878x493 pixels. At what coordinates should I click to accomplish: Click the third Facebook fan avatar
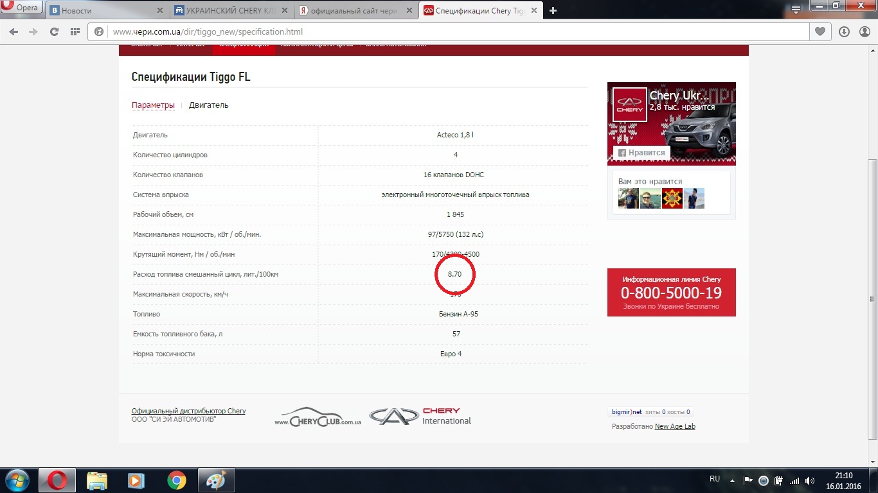tap(672, 198)
